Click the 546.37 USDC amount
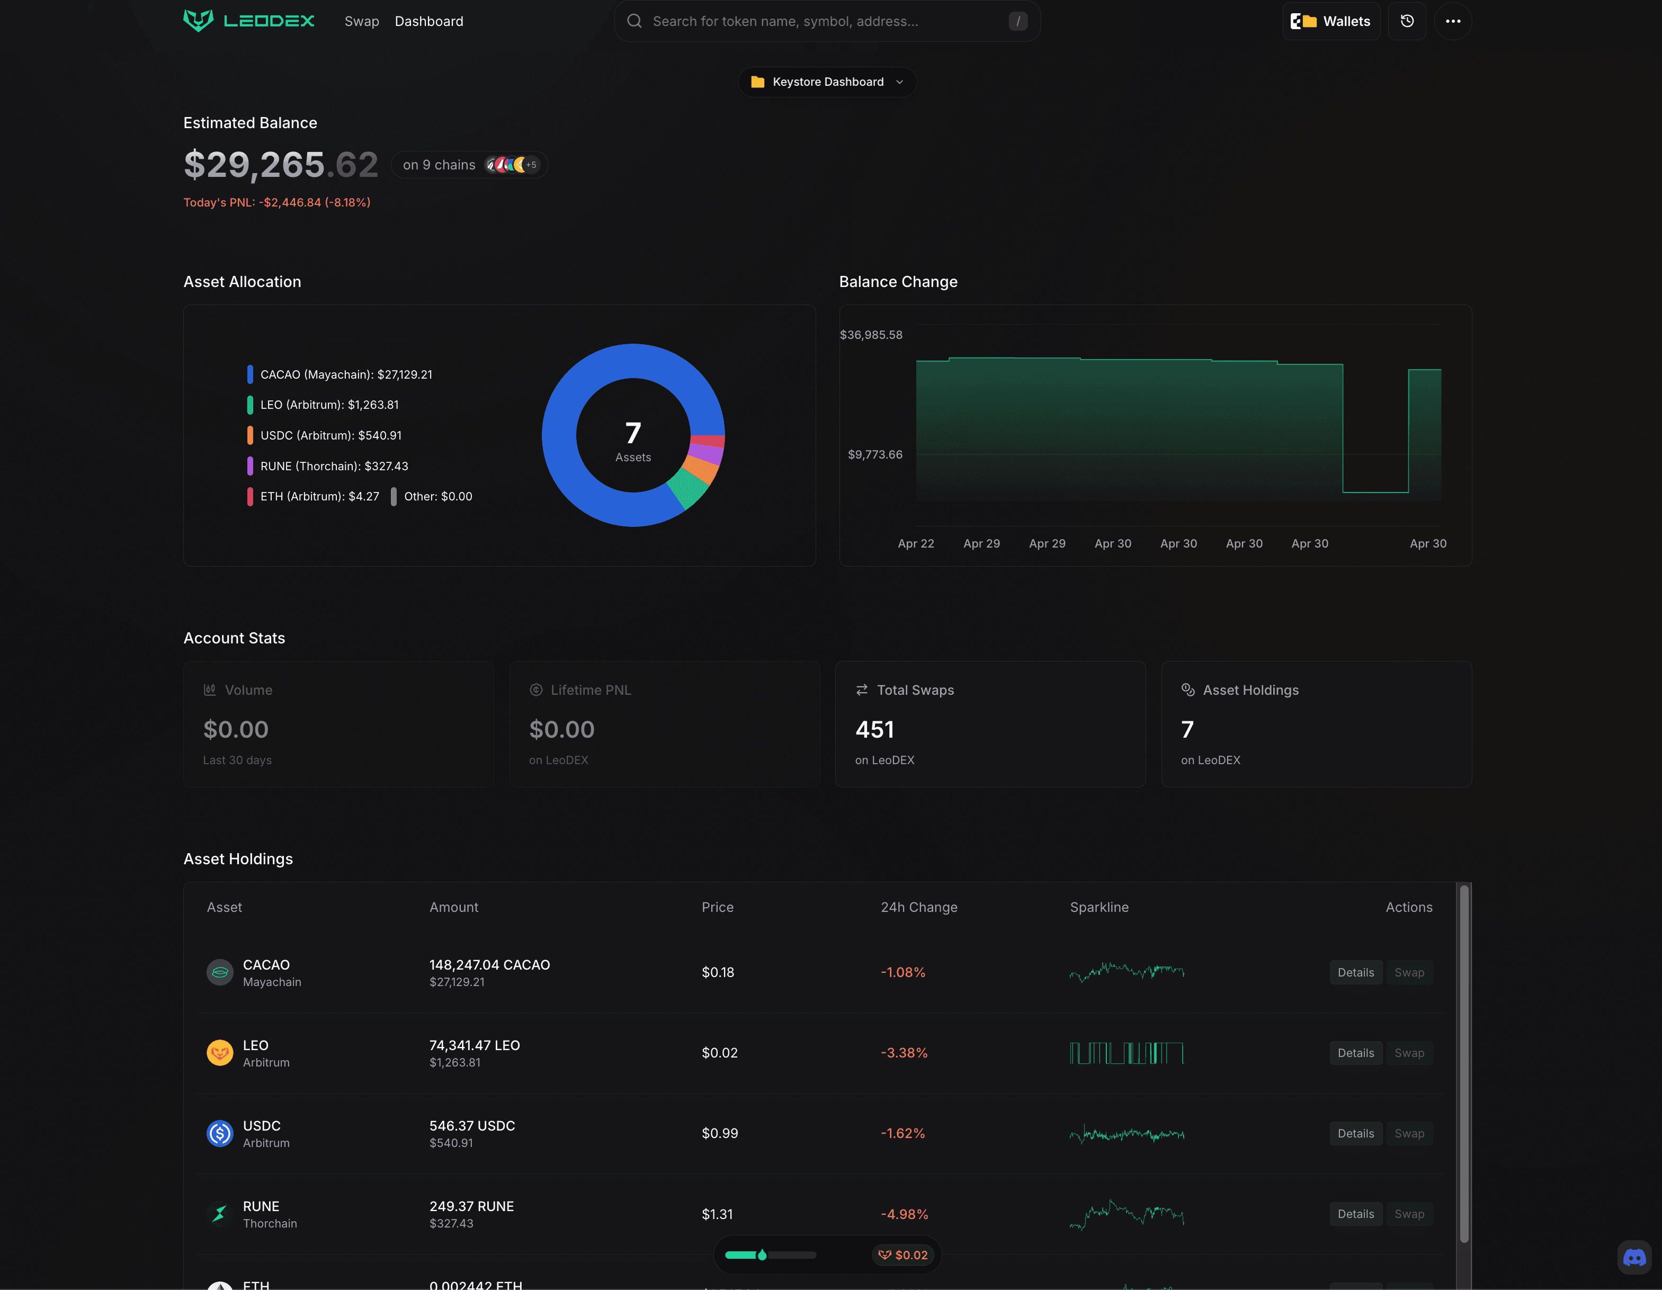1662x1290 pixels. [472, 1126]
